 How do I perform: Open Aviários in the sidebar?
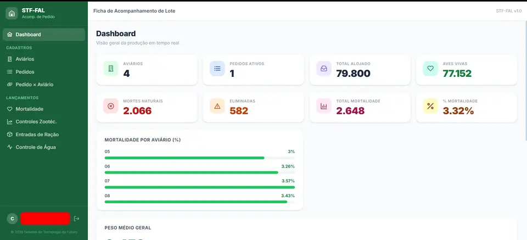tap(44, 59)
